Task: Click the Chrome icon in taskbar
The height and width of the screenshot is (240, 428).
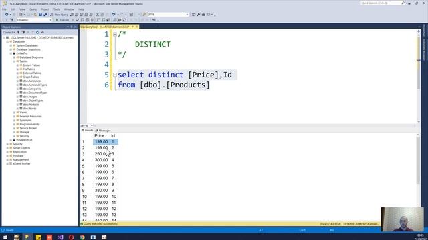Action: point(82,237)
